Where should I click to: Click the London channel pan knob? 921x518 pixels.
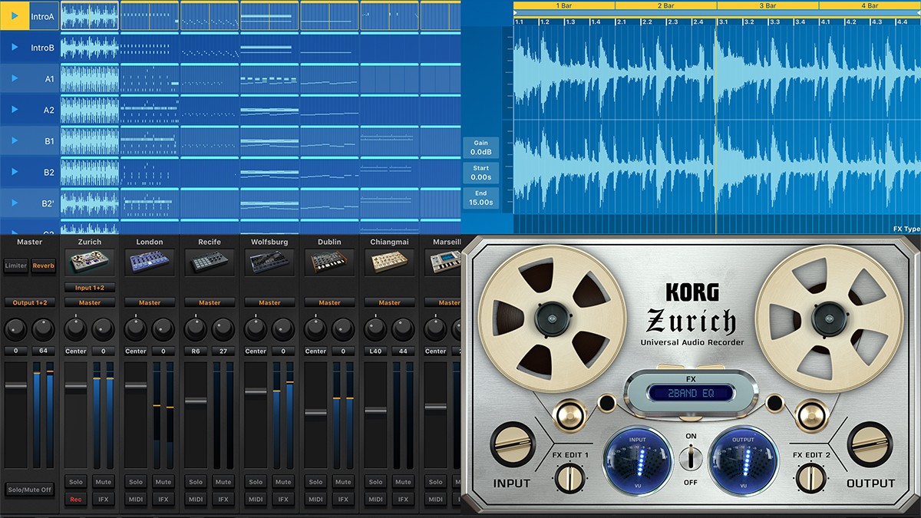tap(135, 330)
